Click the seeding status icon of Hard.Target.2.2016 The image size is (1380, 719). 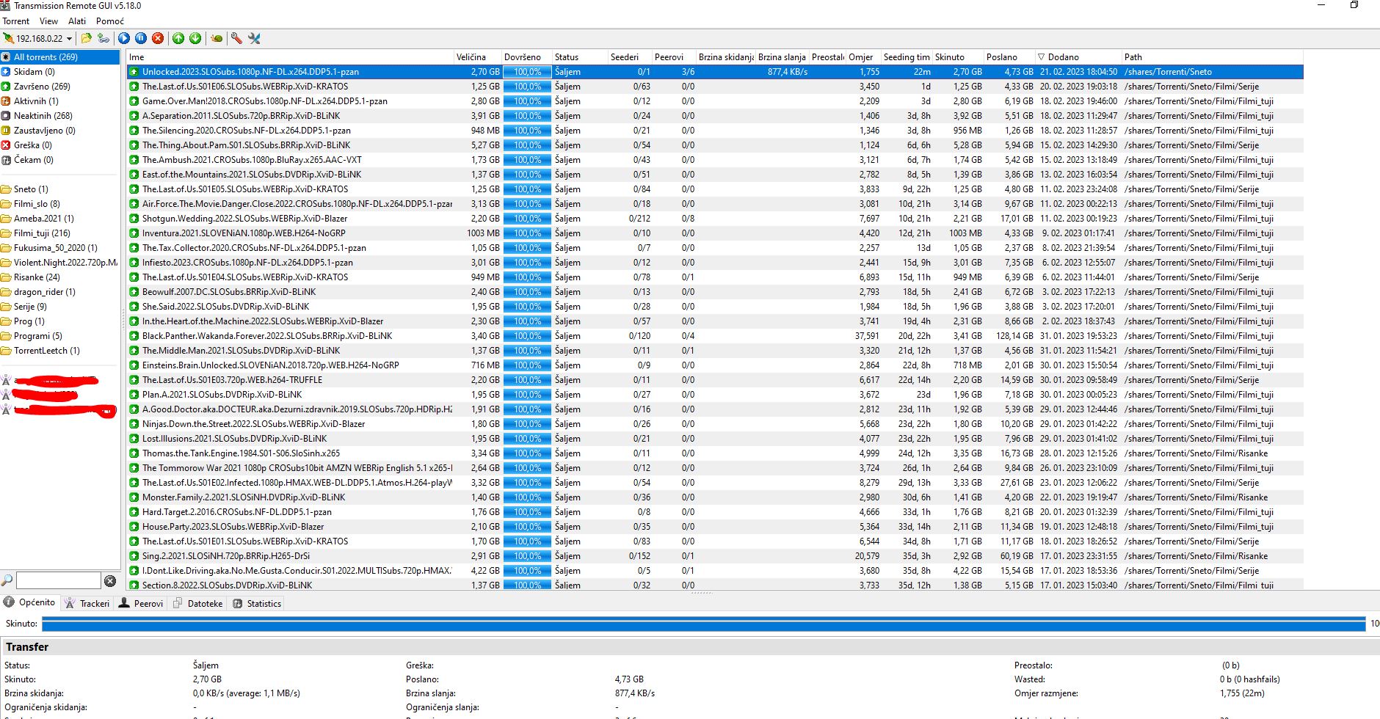click(134, 512)
